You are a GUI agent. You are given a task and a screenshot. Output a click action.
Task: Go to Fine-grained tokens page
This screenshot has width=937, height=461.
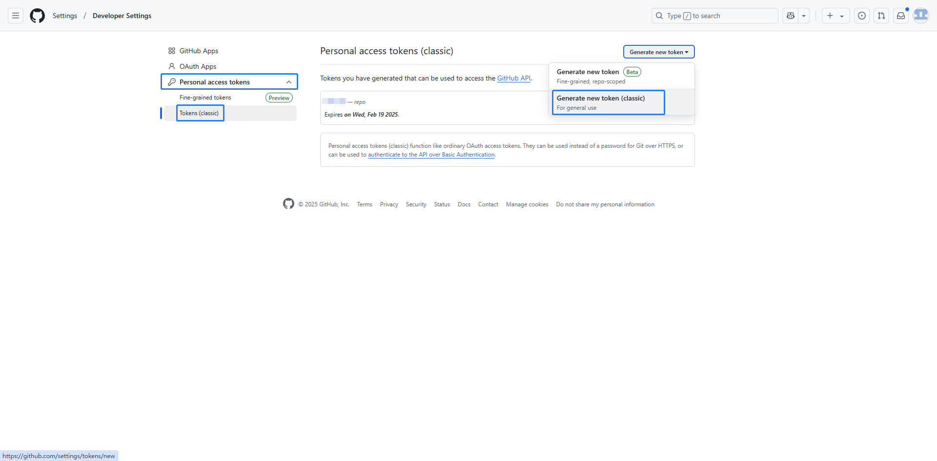(x=205, y=98)
